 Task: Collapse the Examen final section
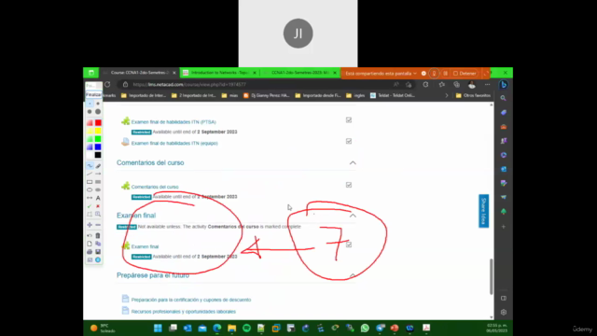pyautogui.click(x=353, y=216)
